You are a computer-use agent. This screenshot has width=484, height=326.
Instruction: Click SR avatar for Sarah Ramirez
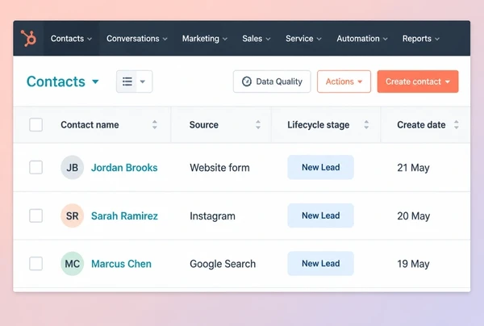click(x=73, y=215)
